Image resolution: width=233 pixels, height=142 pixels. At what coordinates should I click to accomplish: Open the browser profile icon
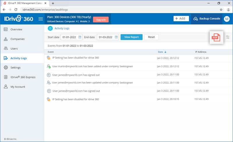(228, 10)
